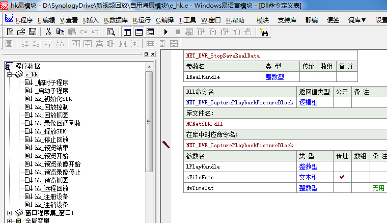Click the binoculars search icon
387x223 pixels.
click(264, 32)
